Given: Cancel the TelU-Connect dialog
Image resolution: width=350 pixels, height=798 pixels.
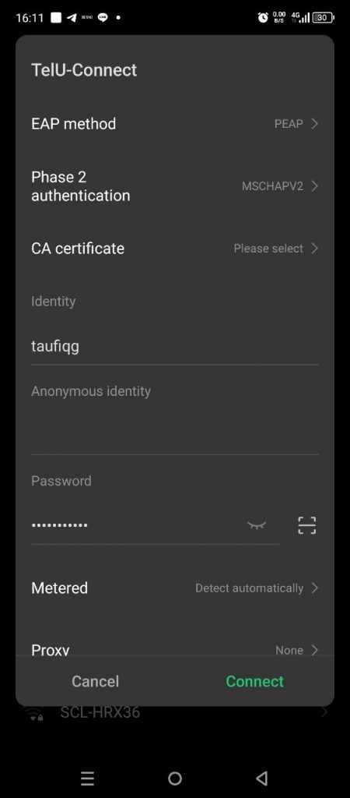Looking at the screenshot, I should (x=95, y=681).
